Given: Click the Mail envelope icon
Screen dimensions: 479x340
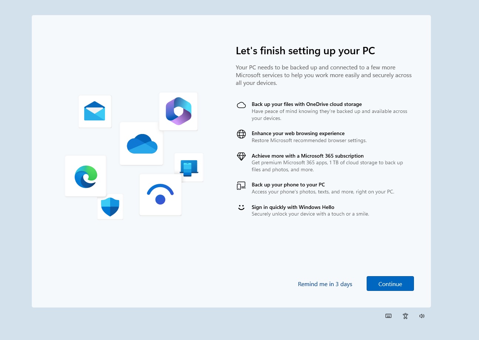Looking at the screenshot, I should (x=95, y=111).
